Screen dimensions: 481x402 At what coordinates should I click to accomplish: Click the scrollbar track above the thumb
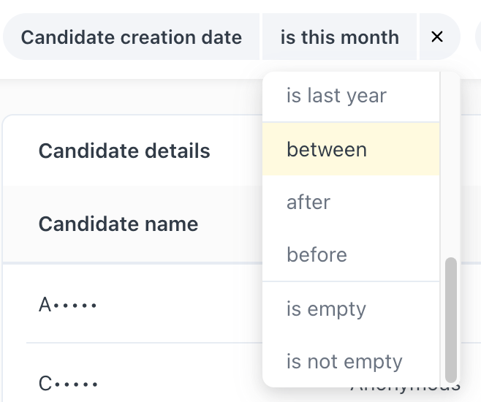450,161
